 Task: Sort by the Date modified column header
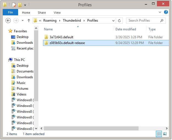pyautogui.click(x=126, y=29)
